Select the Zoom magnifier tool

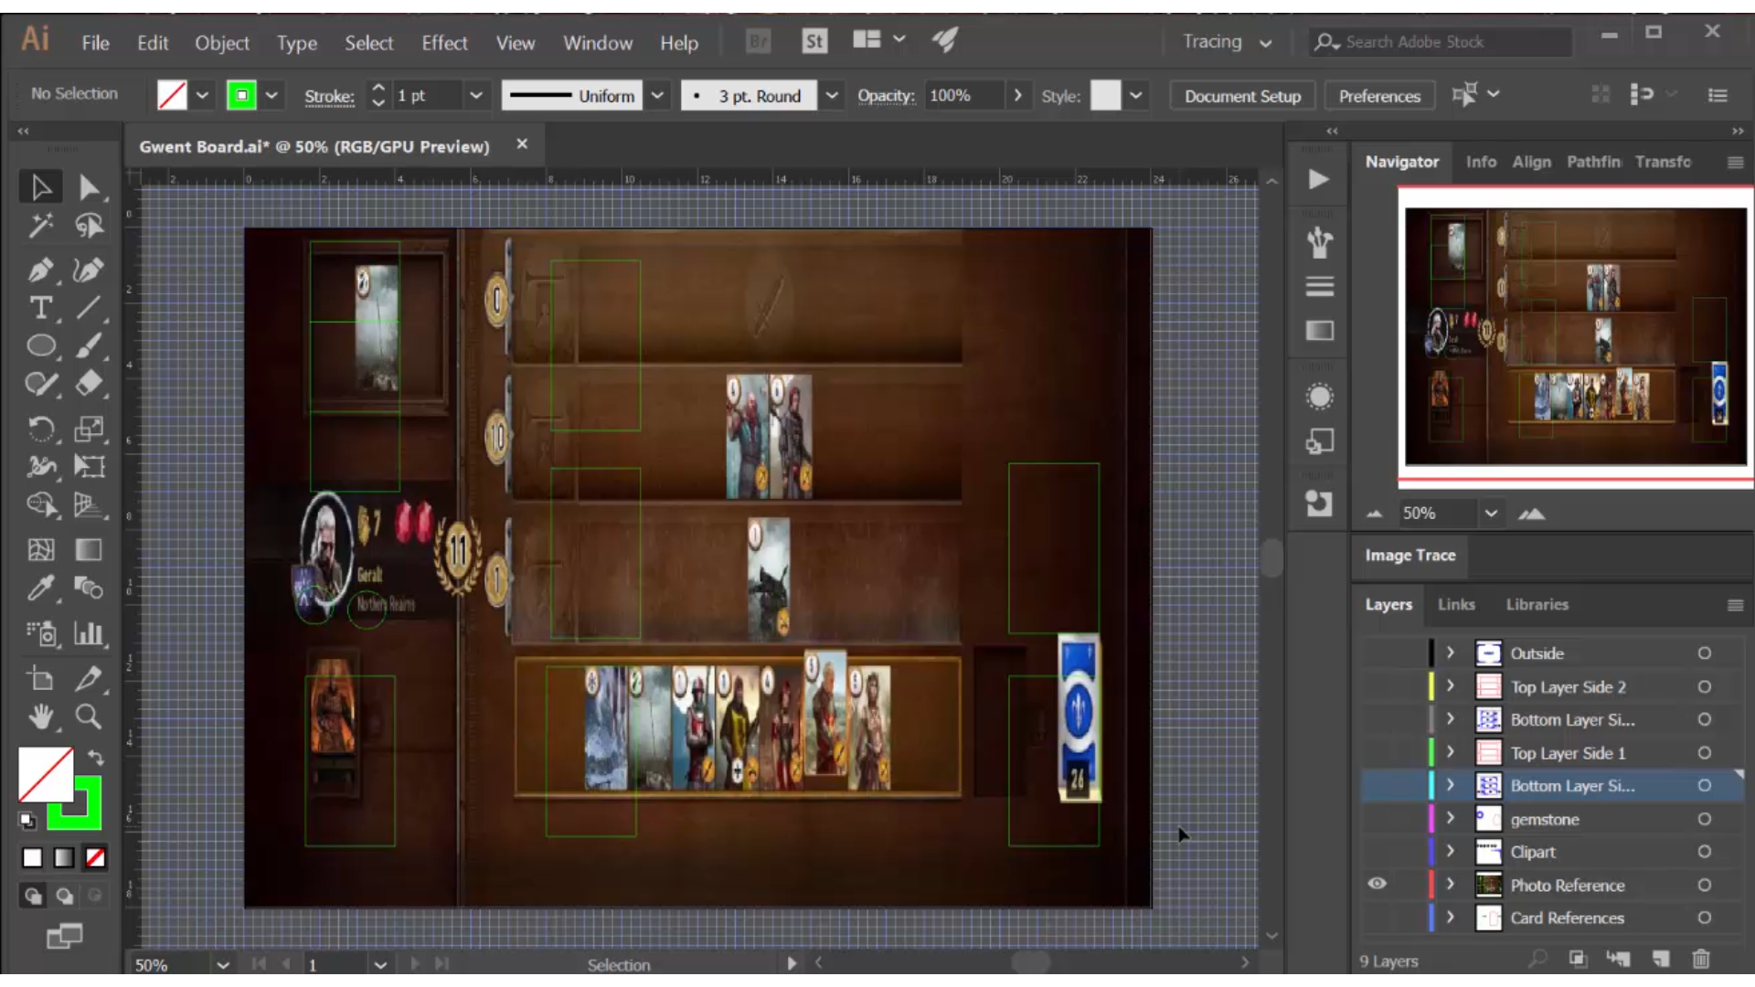89,717
